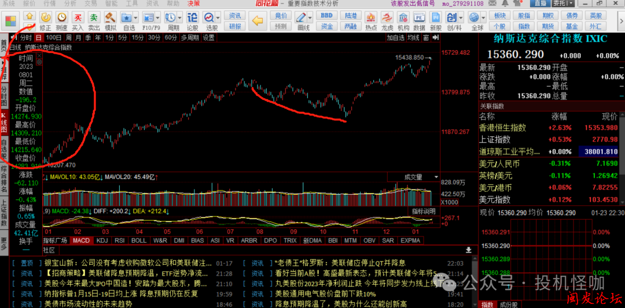Open the 机构 institutions icon
Image resolution: width=625 pixels, height=308 pixels.
[403, 21]
